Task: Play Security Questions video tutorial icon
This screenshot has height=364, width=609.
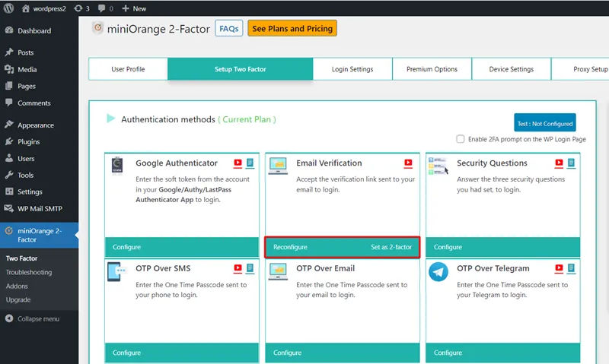Action: (x=559, y=163)
